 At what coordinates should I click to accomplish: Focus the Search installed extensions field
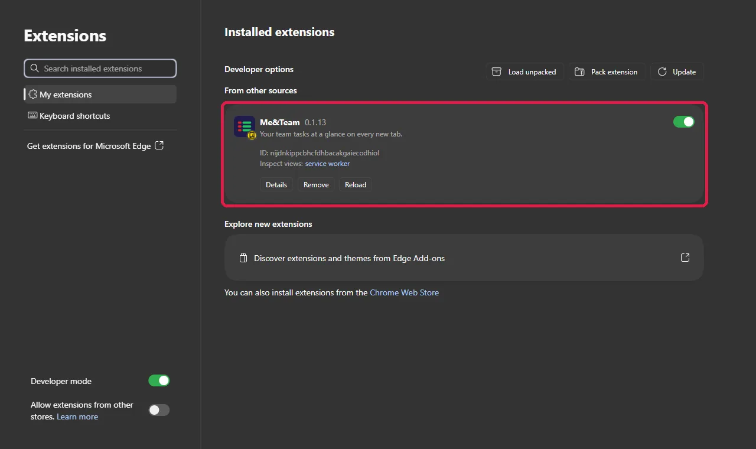point(100,69)
